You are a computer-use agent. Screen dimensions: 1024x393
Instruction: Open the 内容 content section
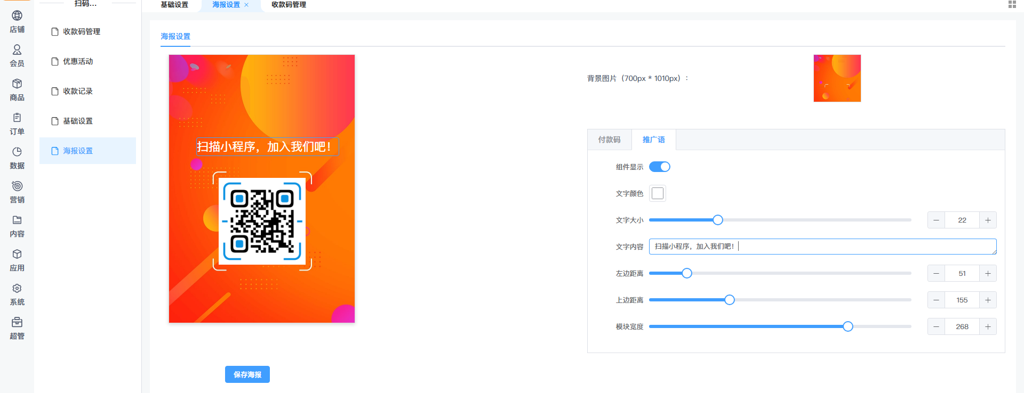(17, 226)
